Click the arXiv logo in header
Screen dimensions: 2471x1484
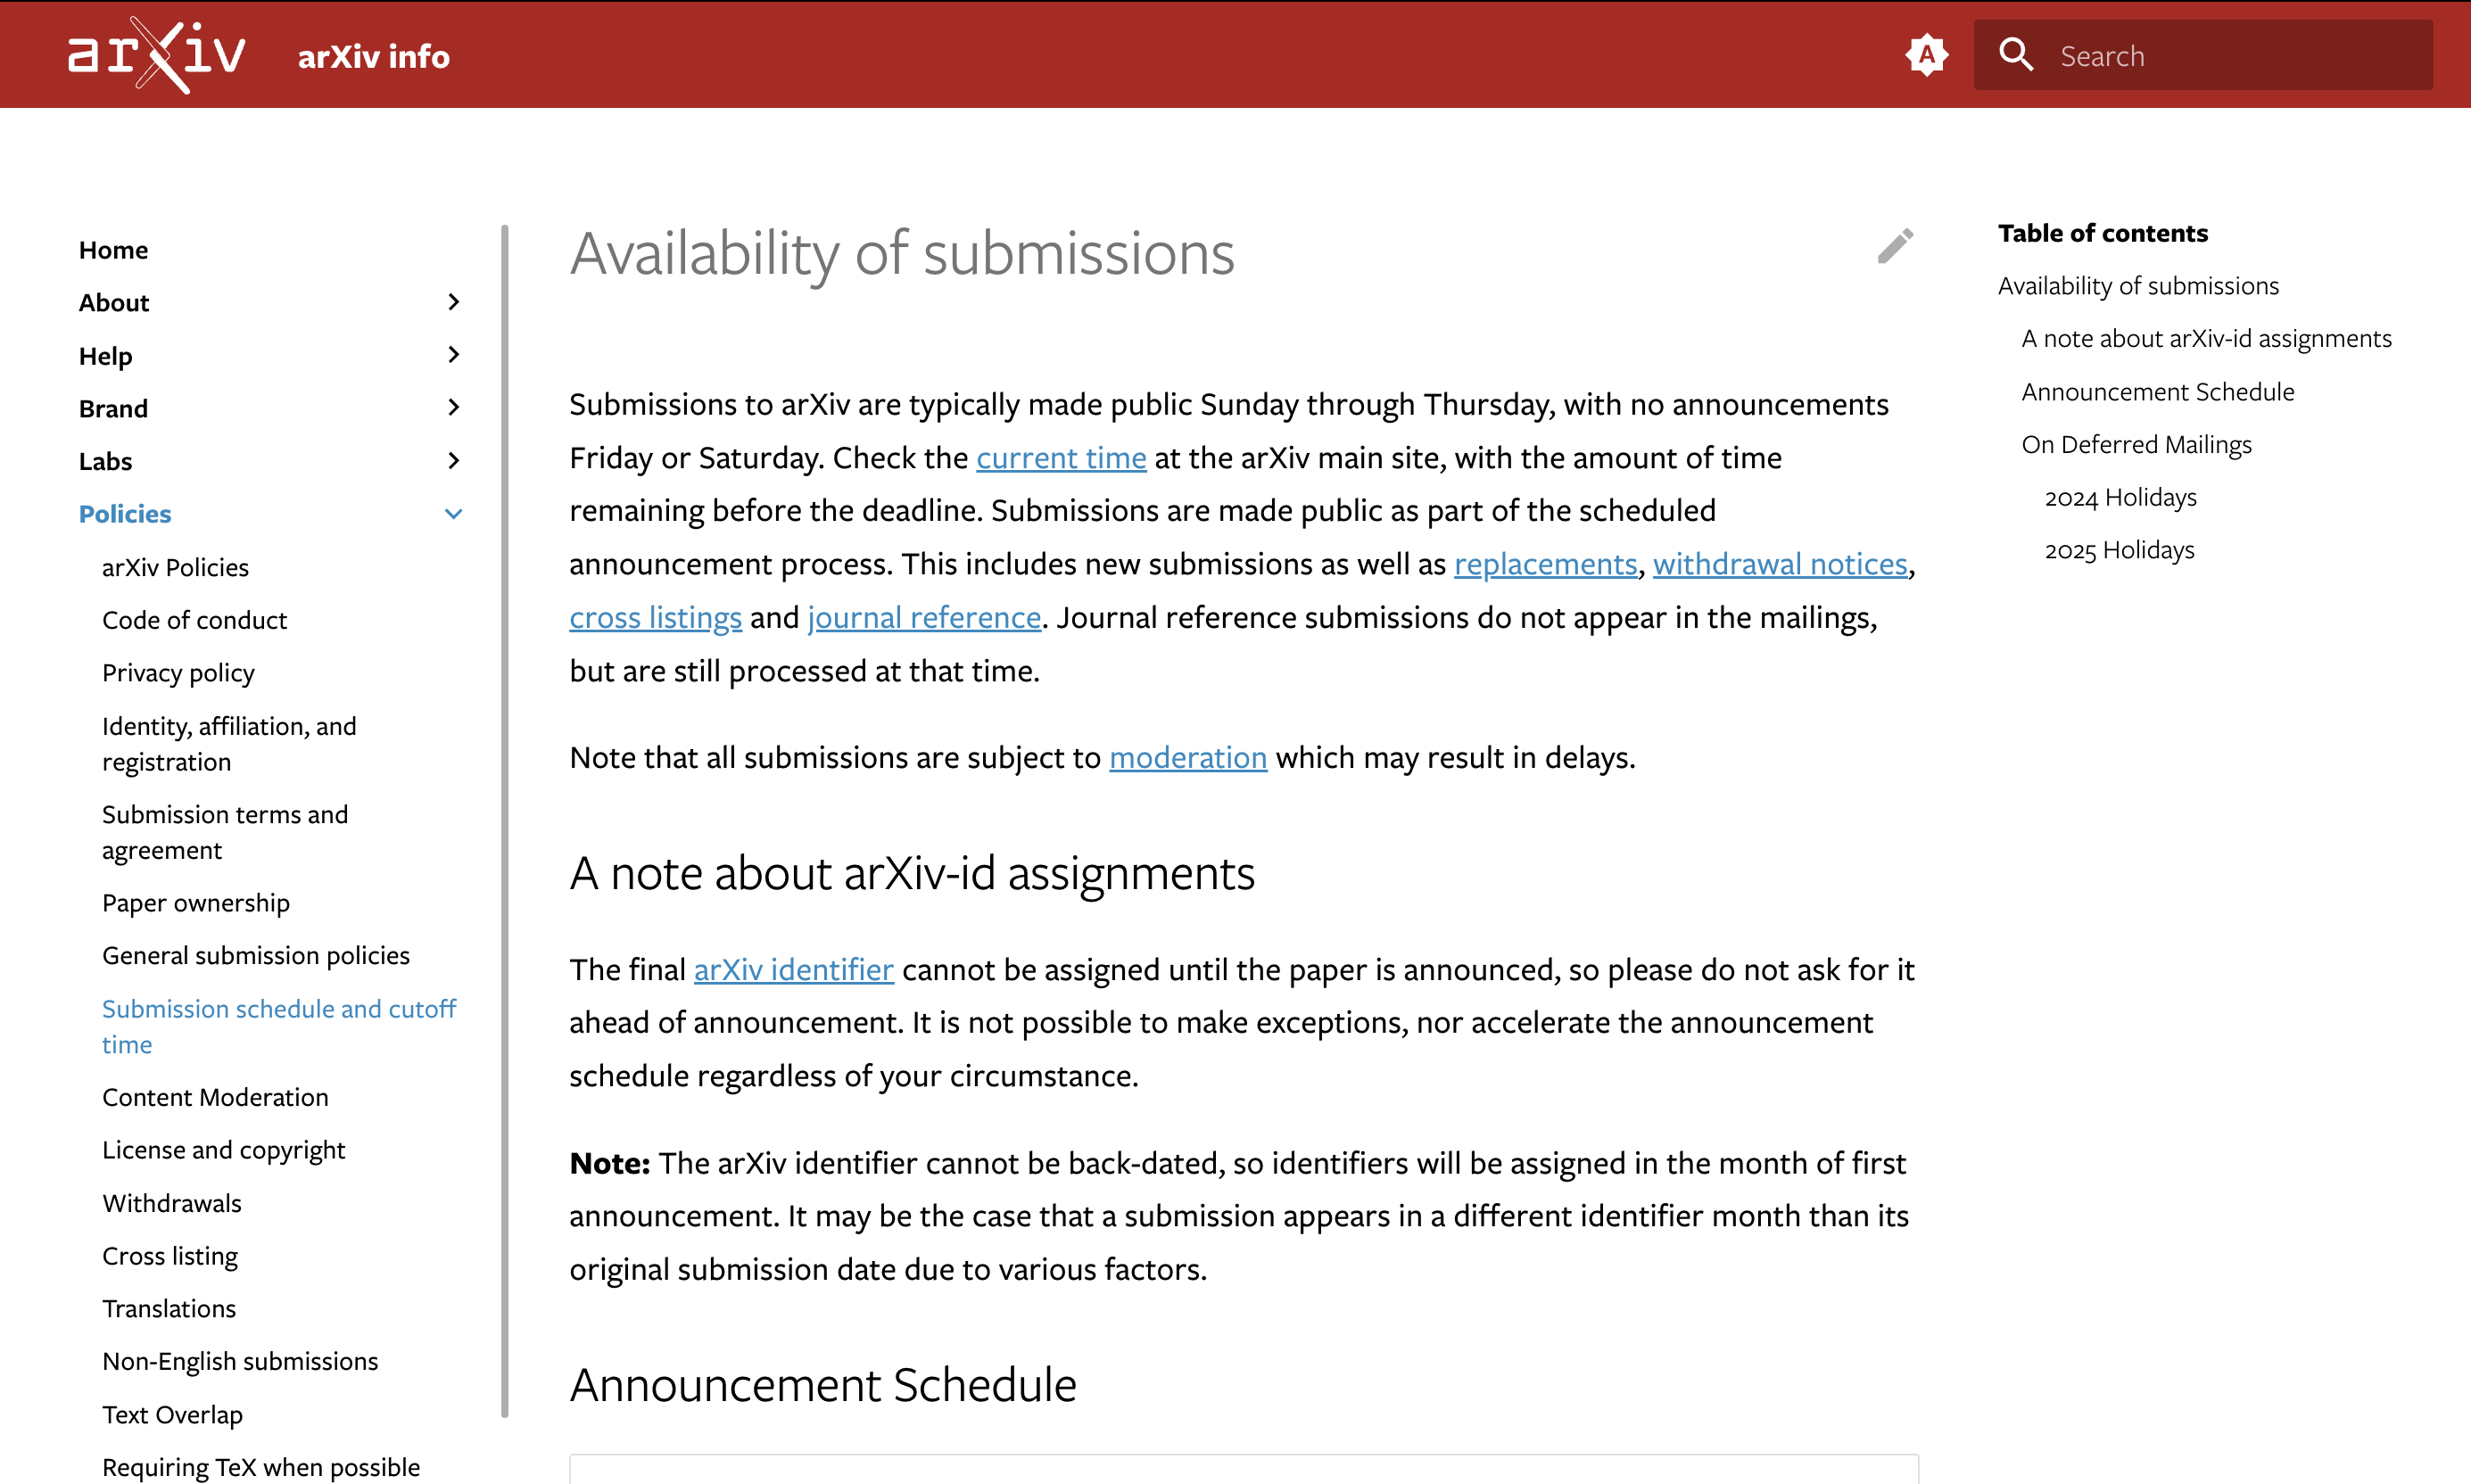click(157, 55)
